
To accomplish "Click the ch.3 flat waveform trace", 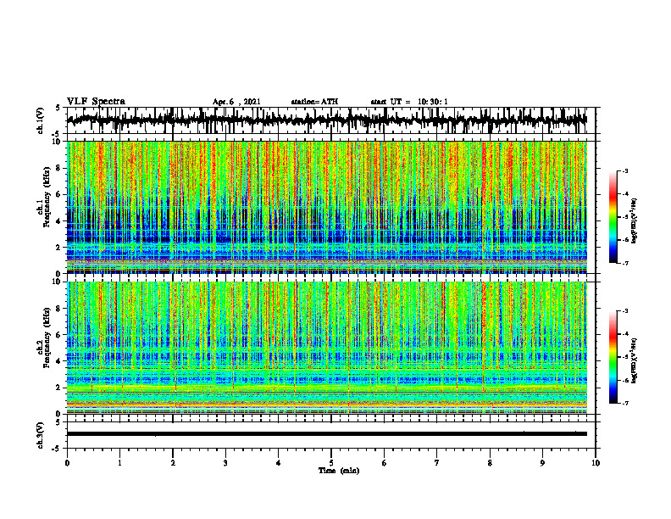I will pos(327,434).
